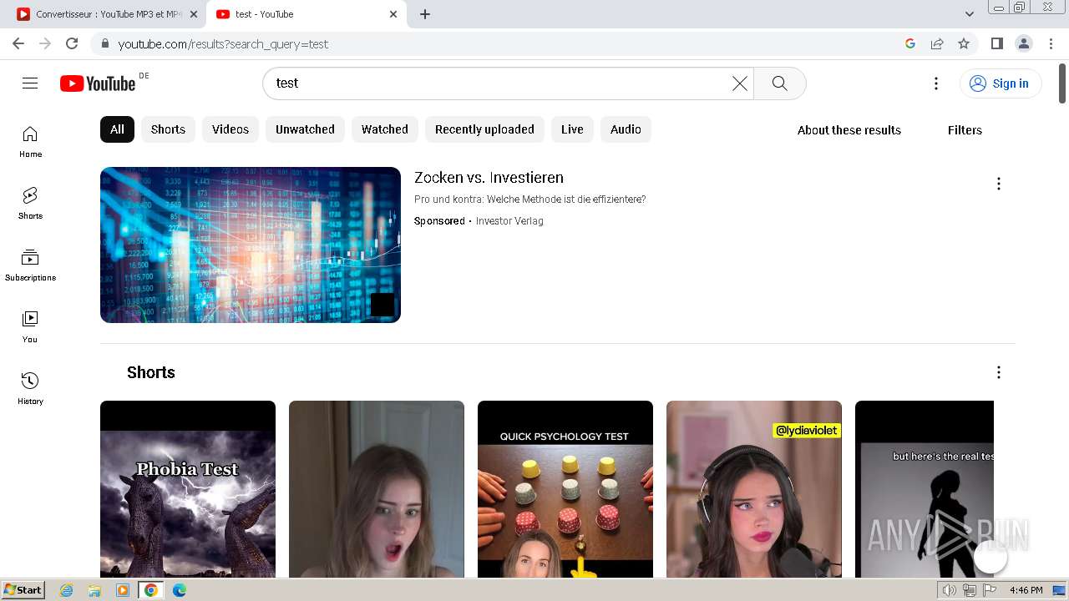This screenshot has height=601, width=1069.
Task: Clear the search query with X icon
Action: 739,83
